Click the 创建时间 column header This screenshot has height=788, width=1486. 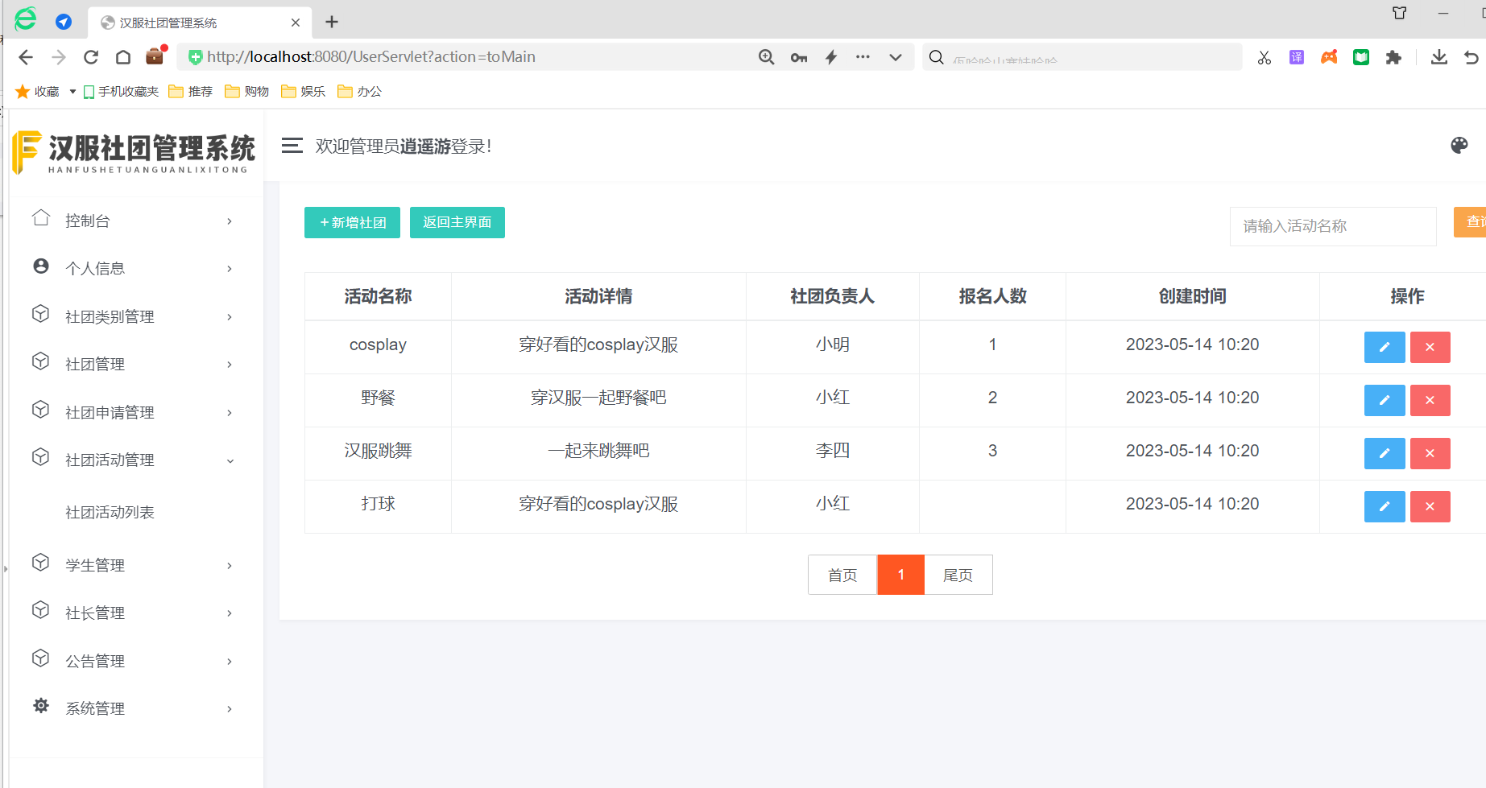point(1192,296)
